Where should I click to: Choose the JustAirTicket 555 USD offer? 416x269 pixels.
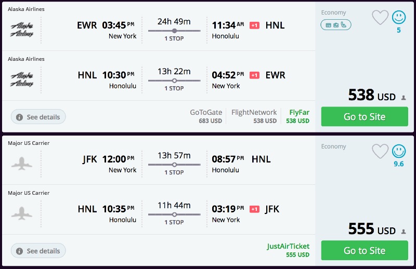click(x=288, y=250)
